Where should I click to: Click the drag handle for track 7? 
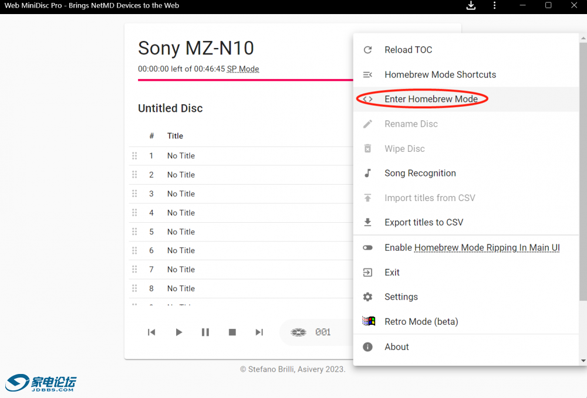(134, 270)
